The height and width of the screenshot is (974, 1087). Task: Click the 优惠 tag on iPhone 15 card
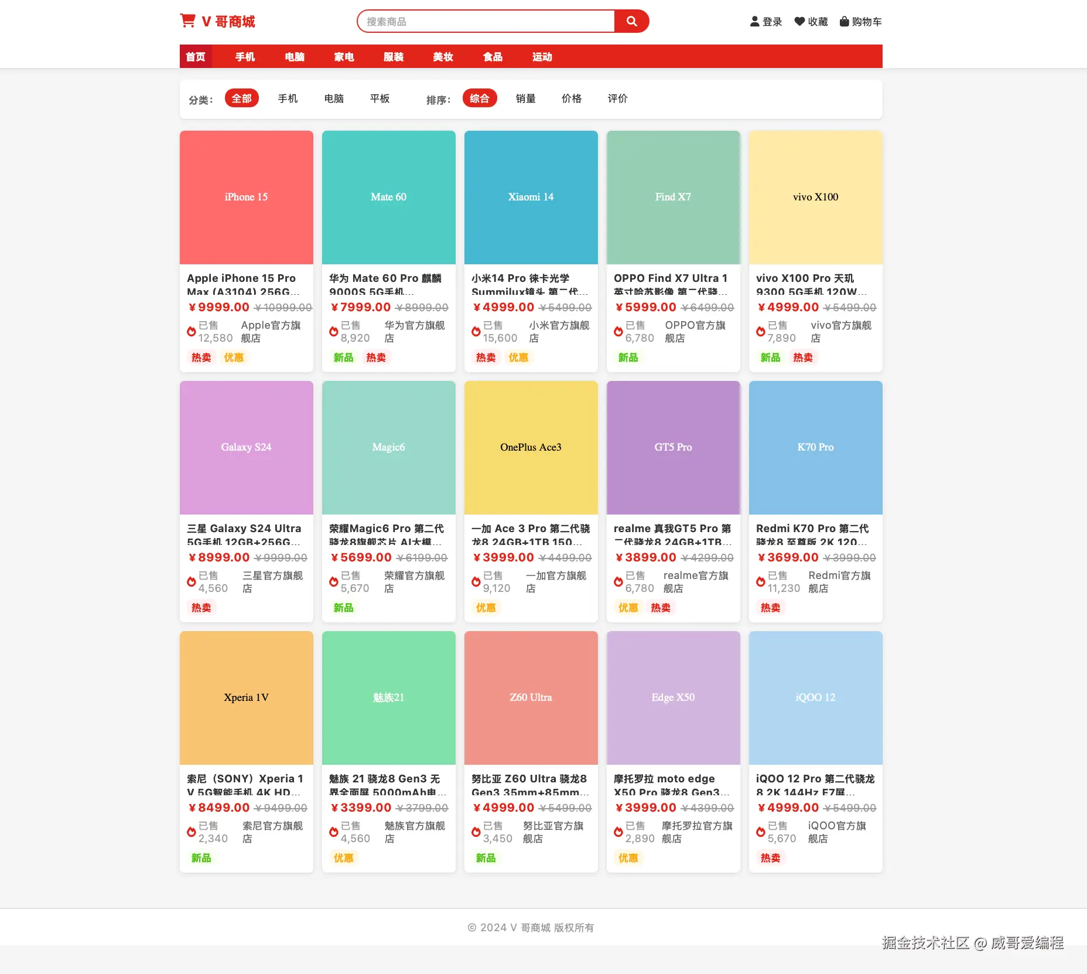tap(234, 357)
